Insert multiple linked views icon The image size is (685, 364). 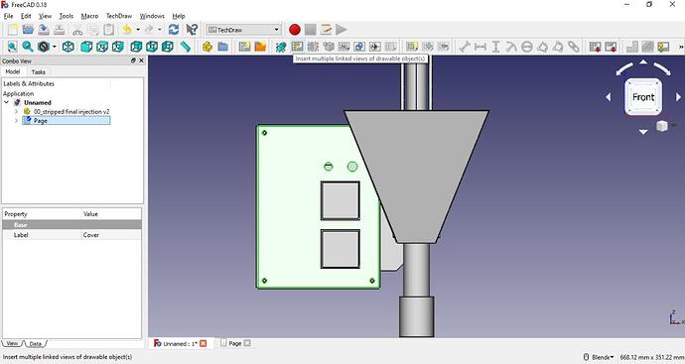(x=297, y=47)
